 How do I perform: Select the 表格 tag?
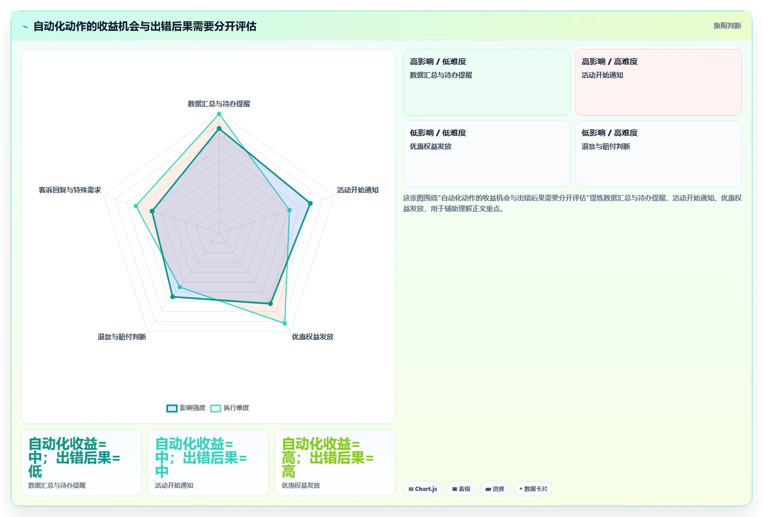[461, 489]
